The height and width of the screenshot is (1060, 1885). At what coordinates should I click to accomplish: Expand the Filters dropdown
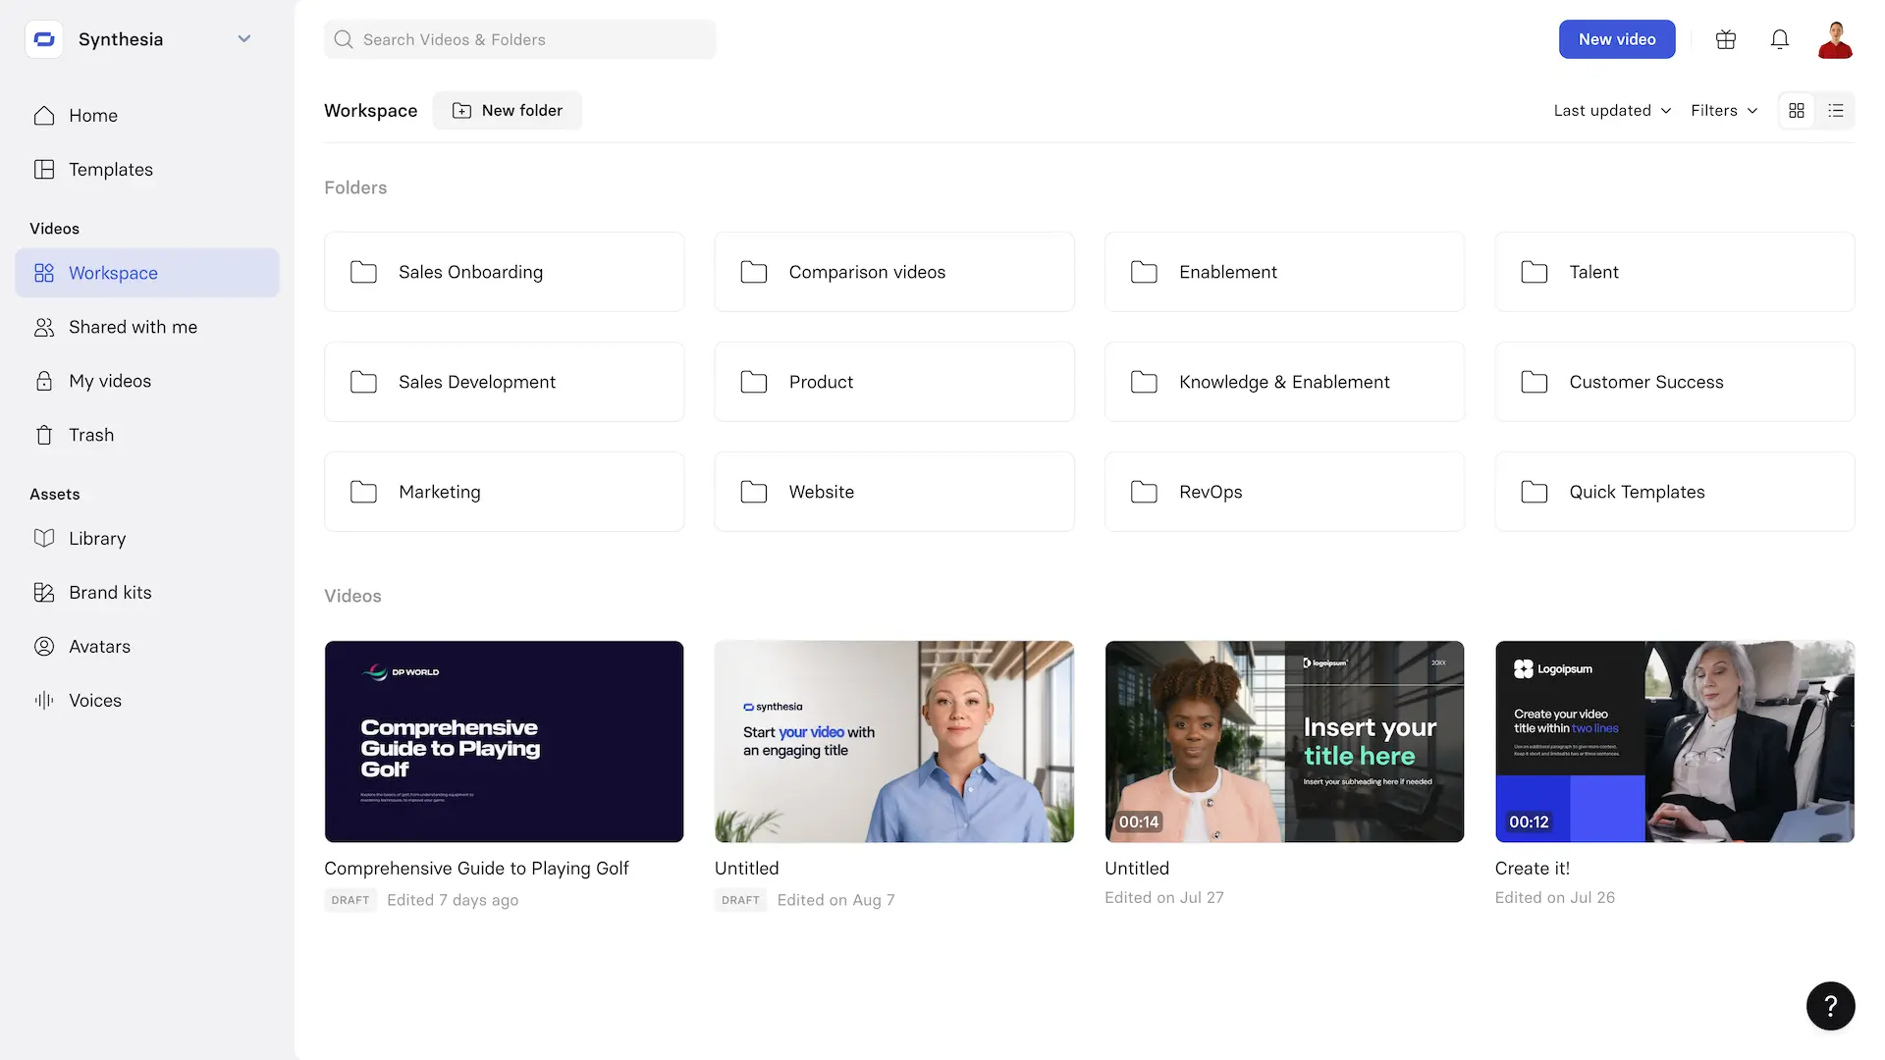pyautogui.click(x=1724, y=111)
